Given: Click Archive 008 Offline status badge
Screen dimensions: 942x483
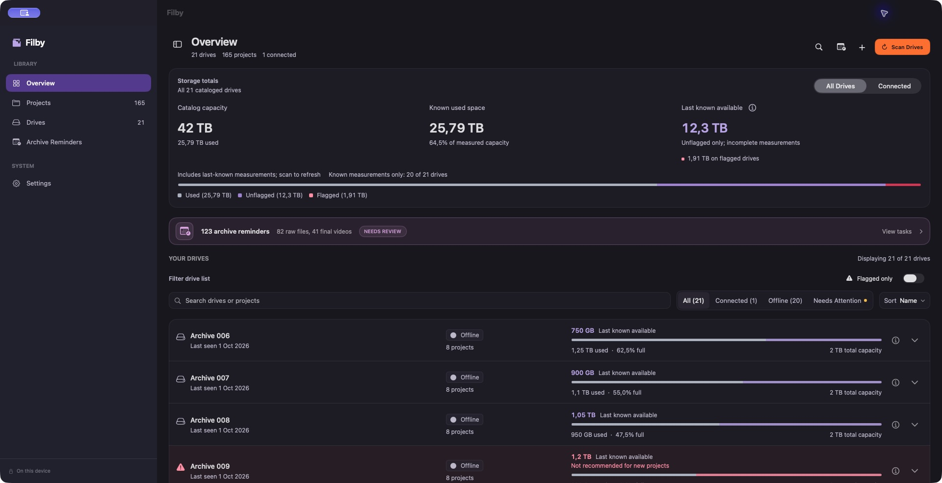Looking at the screenshot, I should (464, 420).
